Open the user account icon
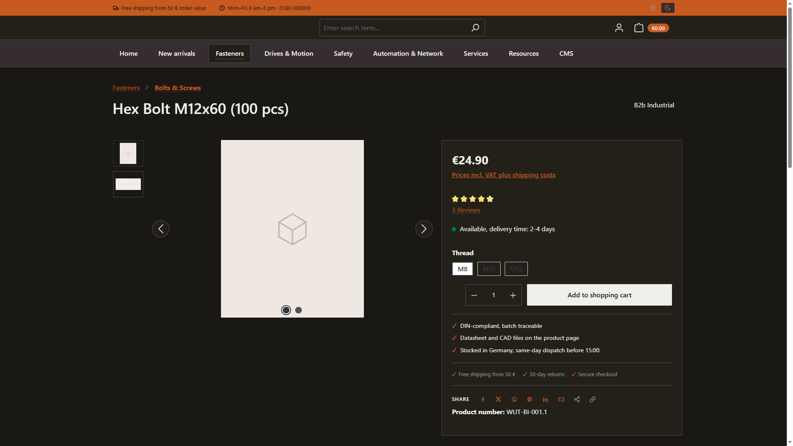 point(619,28)
